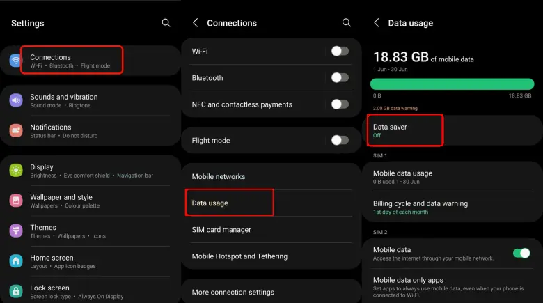This screenshot has height=303, width=543.
Task: Tap the Settings screen title
Action: click(x=28, y=23)
